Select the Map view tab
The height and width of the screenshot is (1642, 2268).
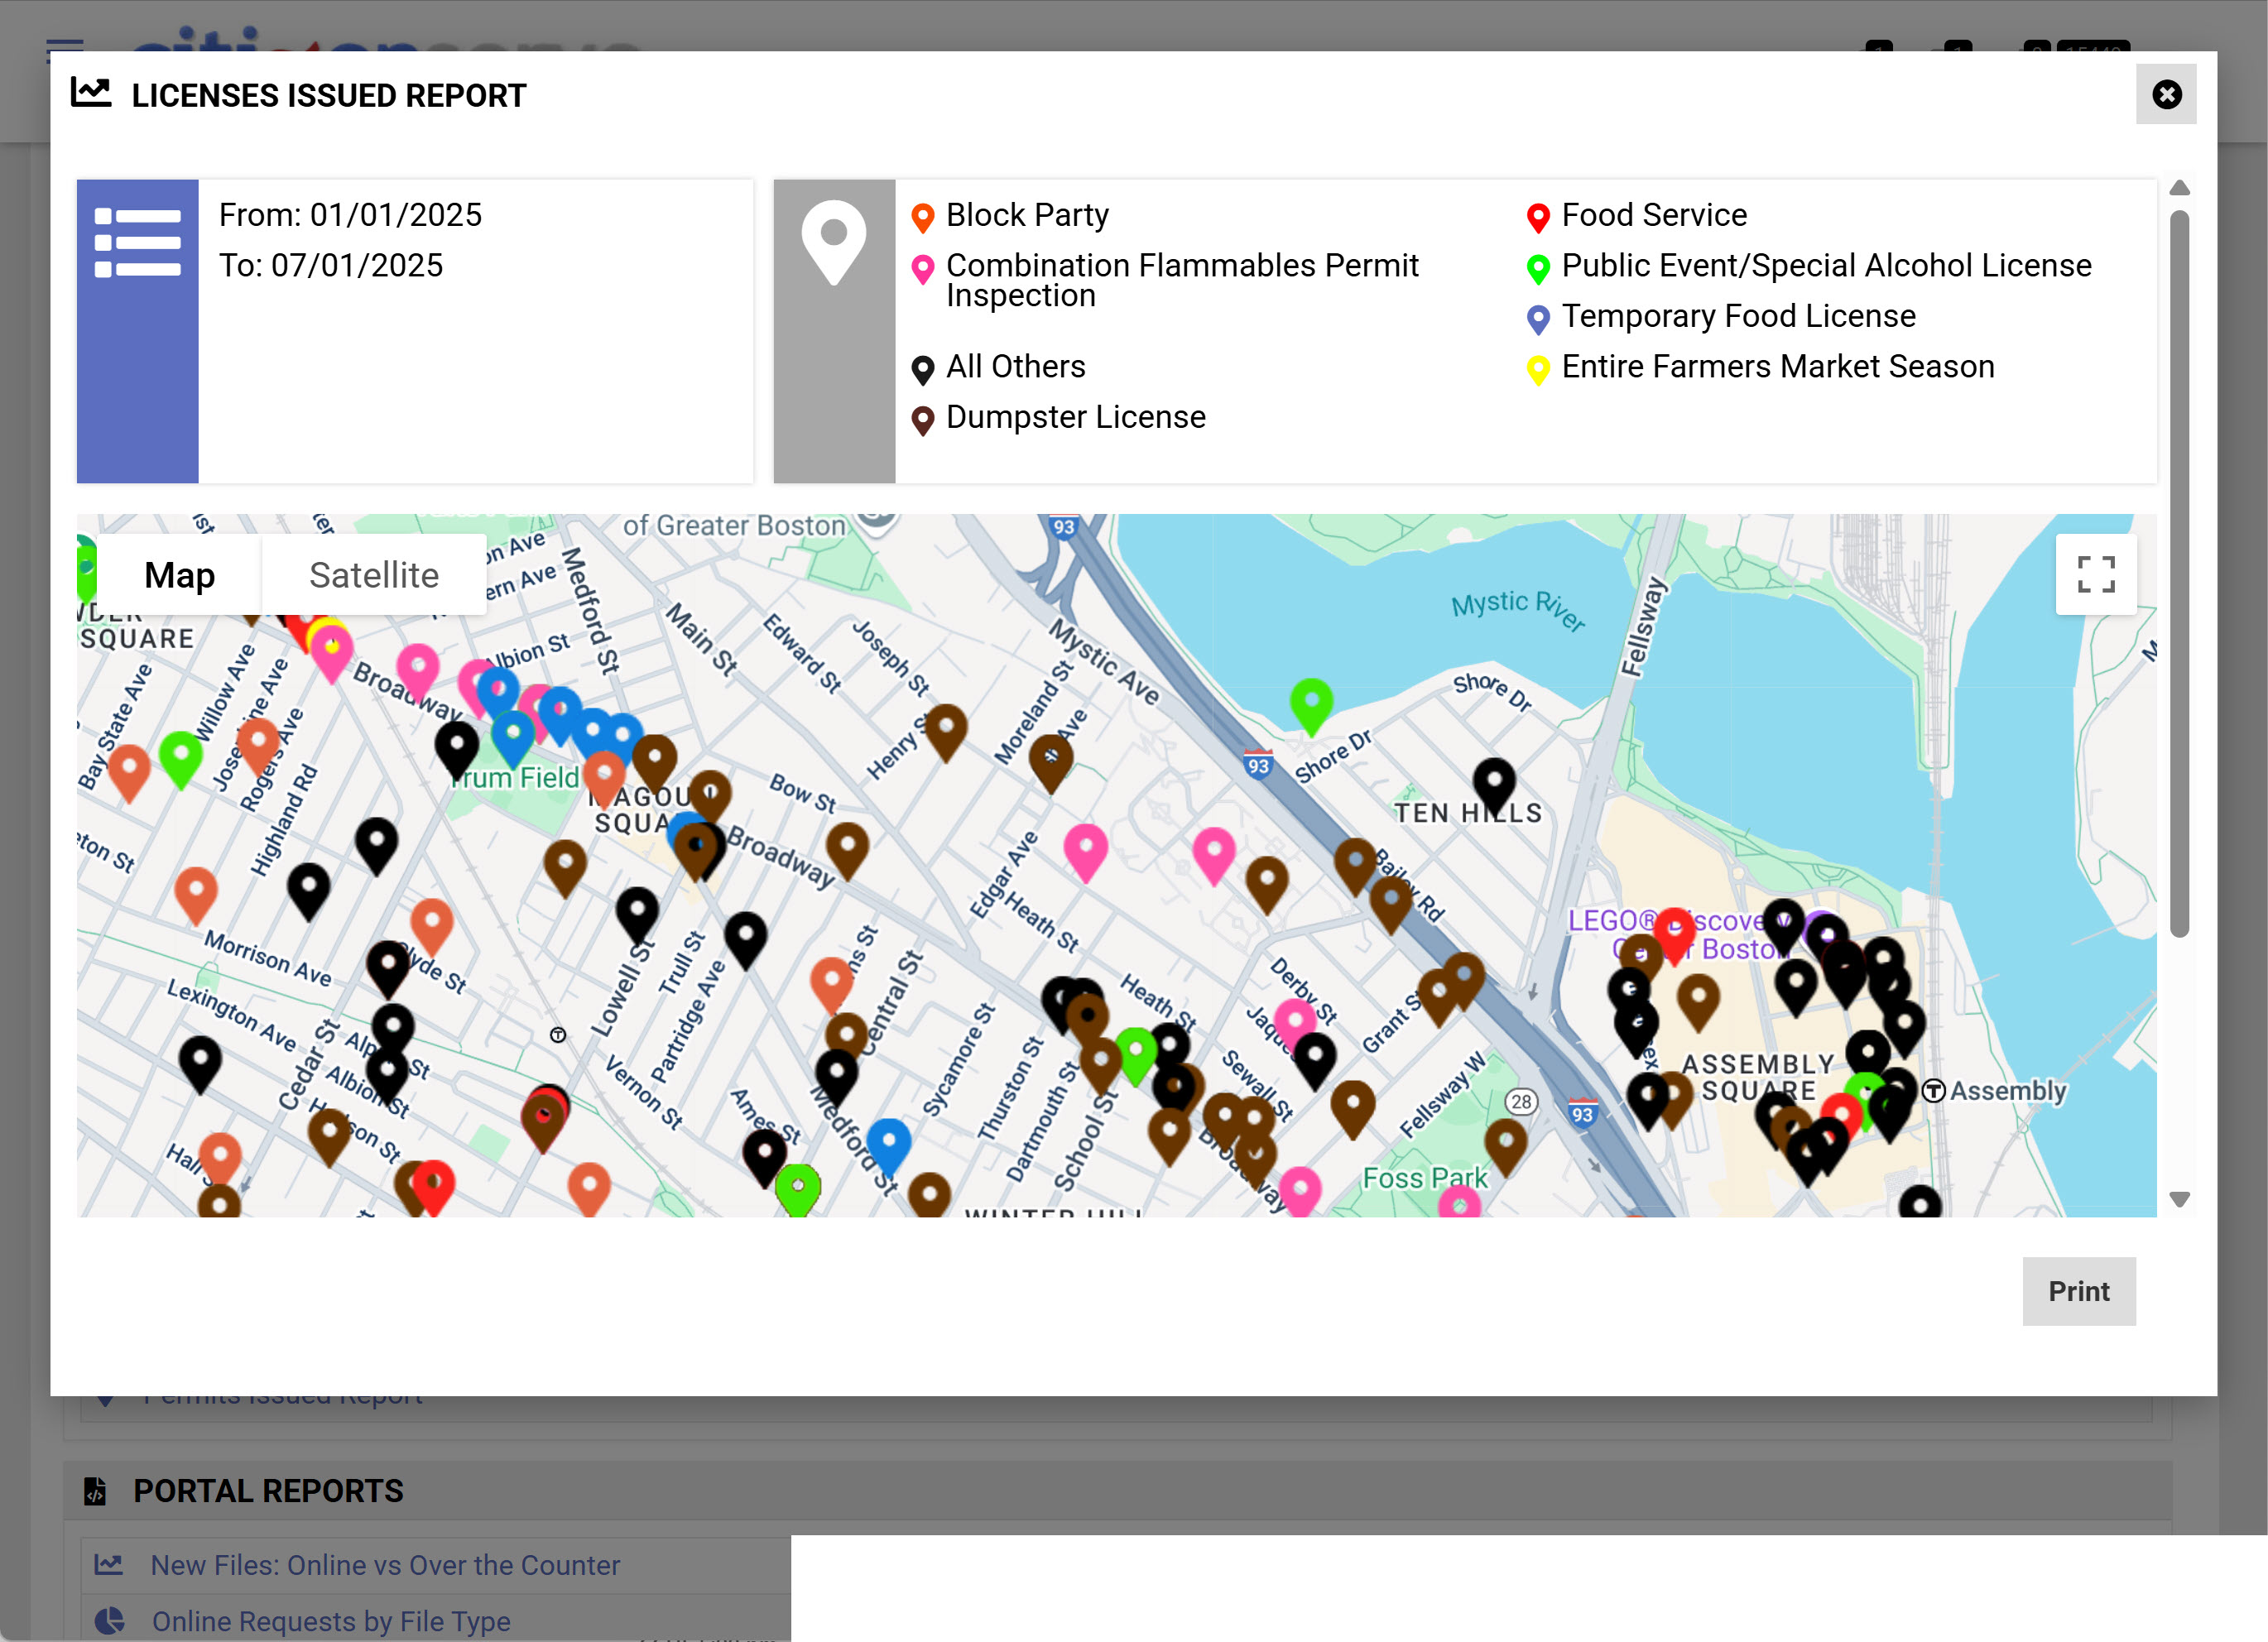click(180, 575)
